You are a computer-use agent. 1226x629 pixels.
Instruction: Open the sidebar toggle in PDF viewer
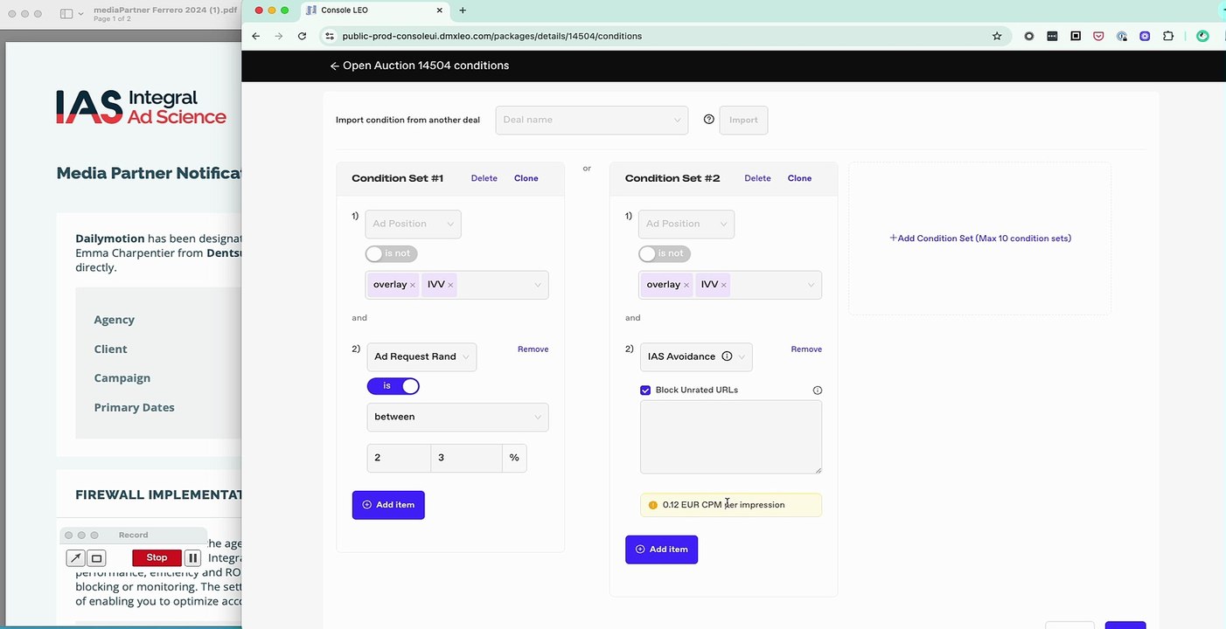point(66,14)
